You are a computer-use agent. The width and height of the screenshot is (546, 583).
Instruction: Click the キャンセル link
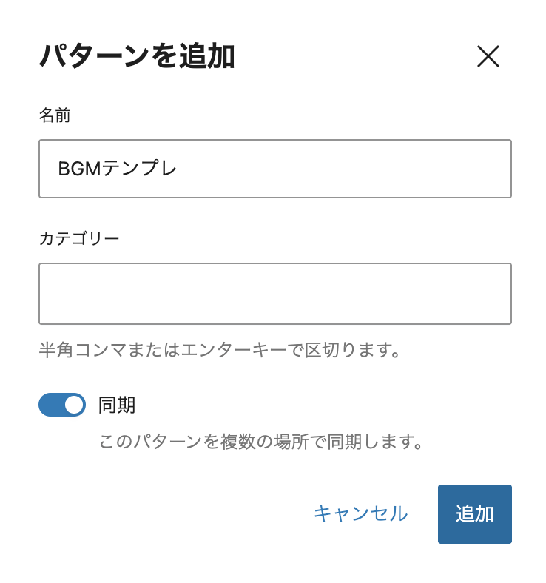coord(360,513)
